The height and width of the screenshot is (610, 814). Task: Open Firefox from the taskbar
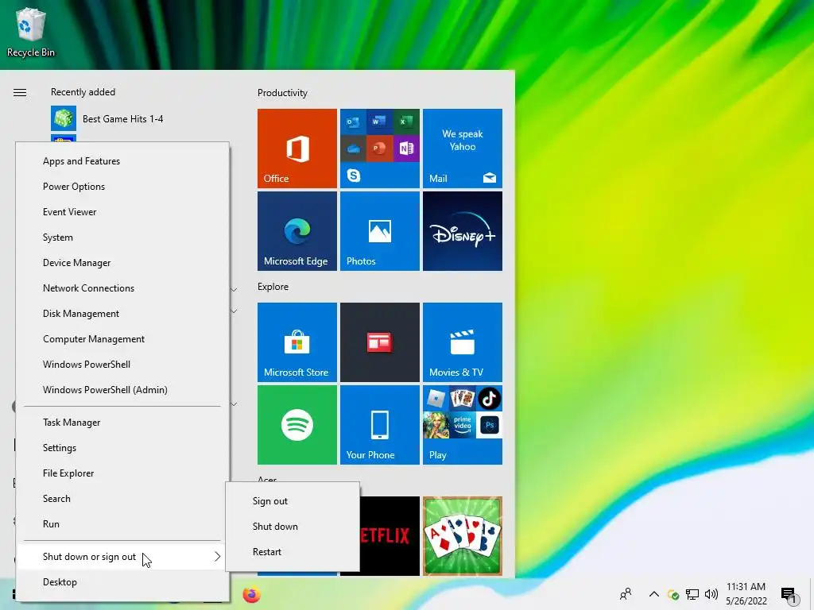coord(251,594)
